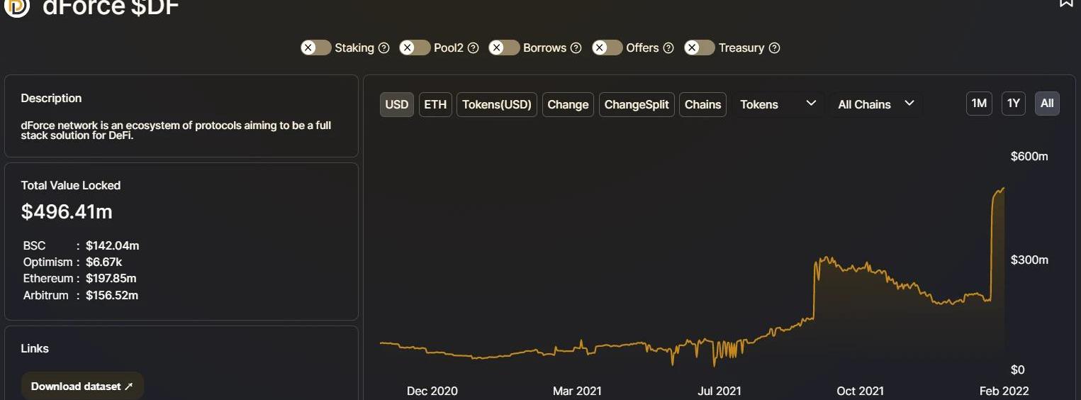Click help icon next to Pool2
This screenshot has height=400, width=1081.
(474, 48)
